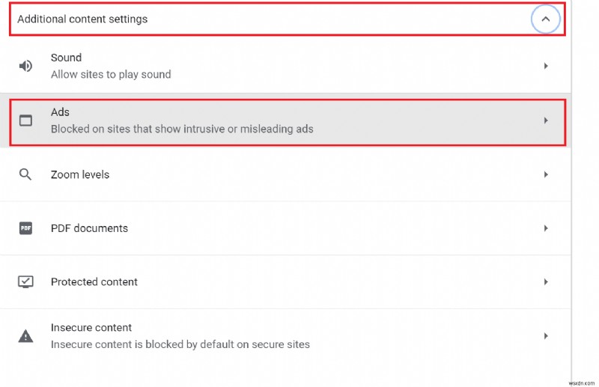Click the Protected content monitor icon
This screenshot has width=599, height=387.
click(x=25, y=282)
